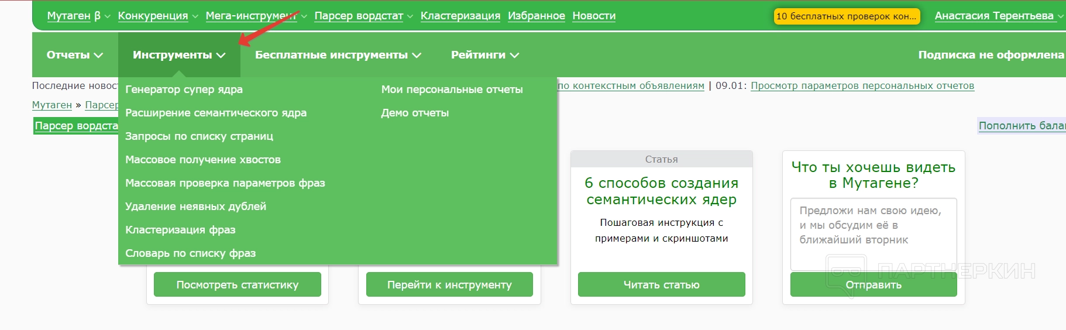Focus the idea suggestion text area

[874, 234]
